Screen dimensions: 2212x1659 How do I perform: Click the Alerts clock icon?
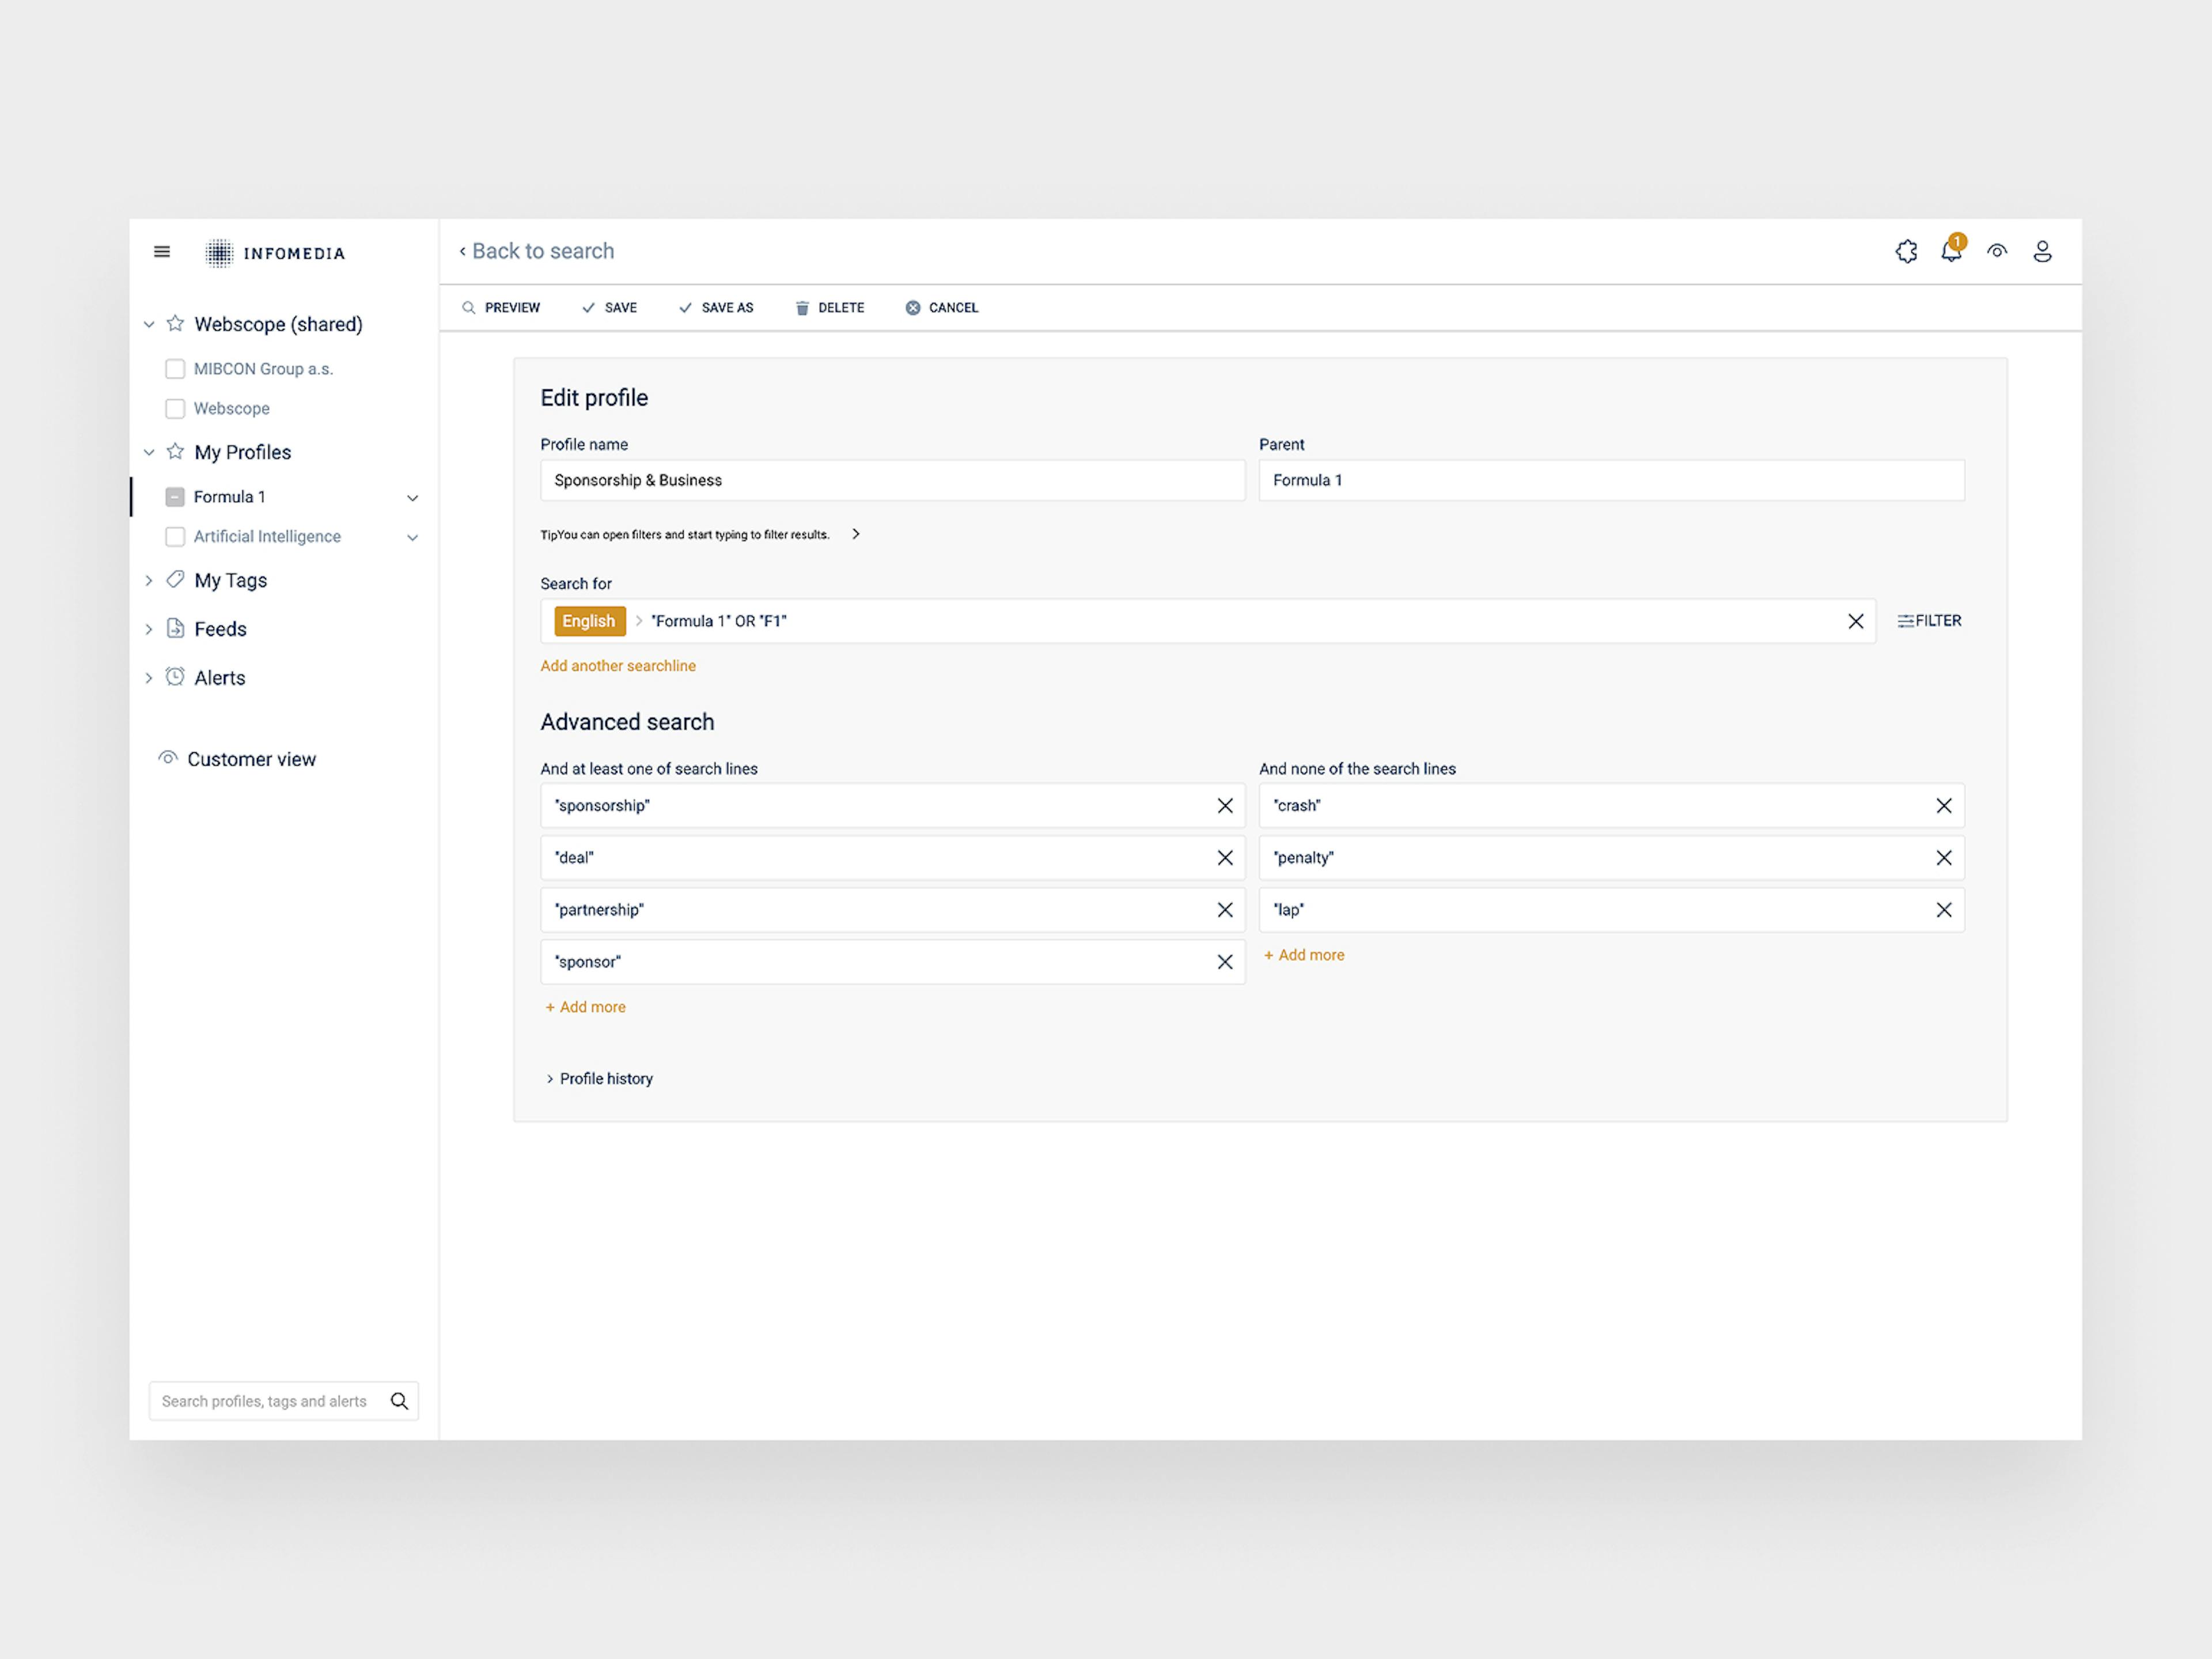pyautogui.click(x=175, y=677)
